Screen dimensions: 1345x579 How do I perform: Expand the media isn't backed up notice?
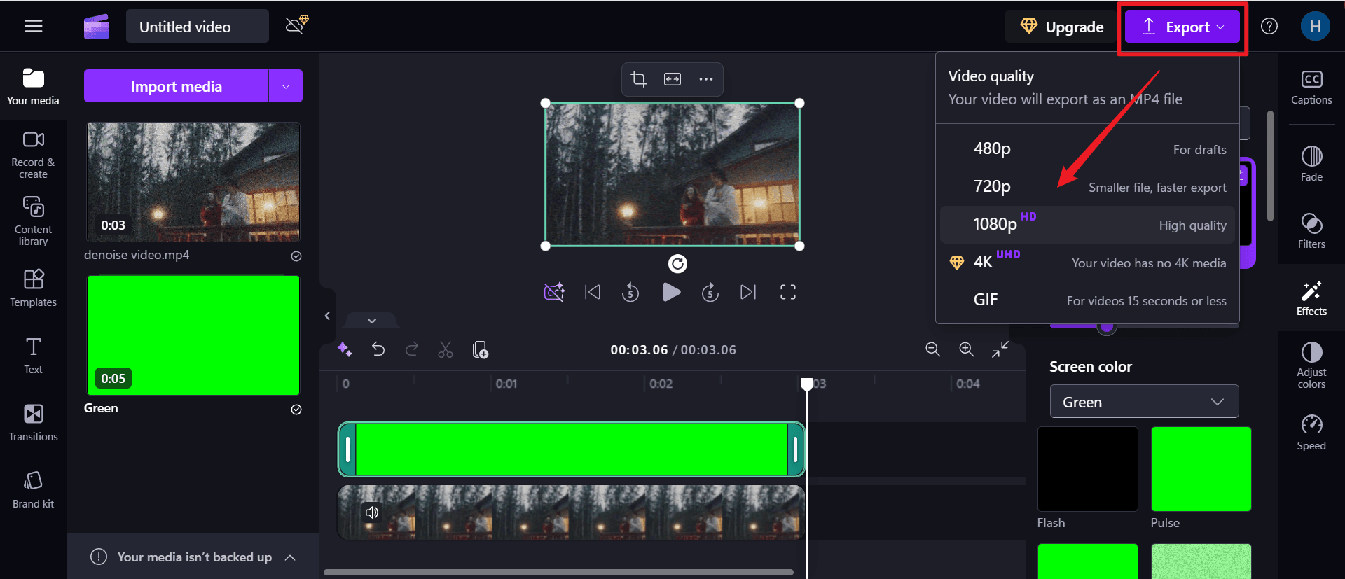tap(290, 557)
